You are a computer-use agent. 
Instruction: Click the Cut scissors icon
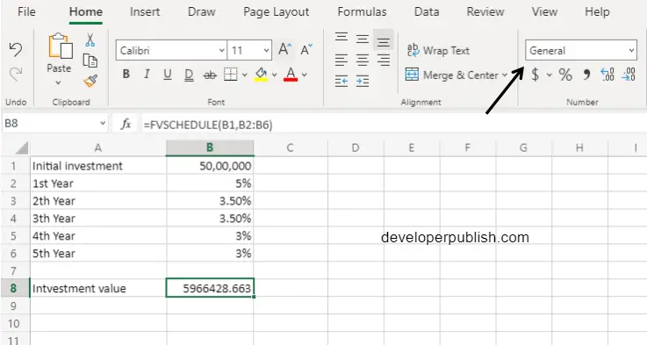coord(90,40)
